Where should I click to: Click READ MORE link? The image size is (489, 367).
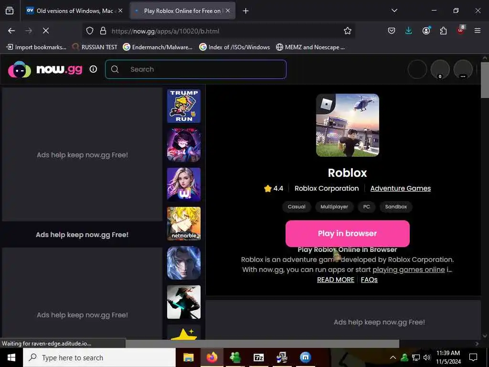(x=336, y=280)
